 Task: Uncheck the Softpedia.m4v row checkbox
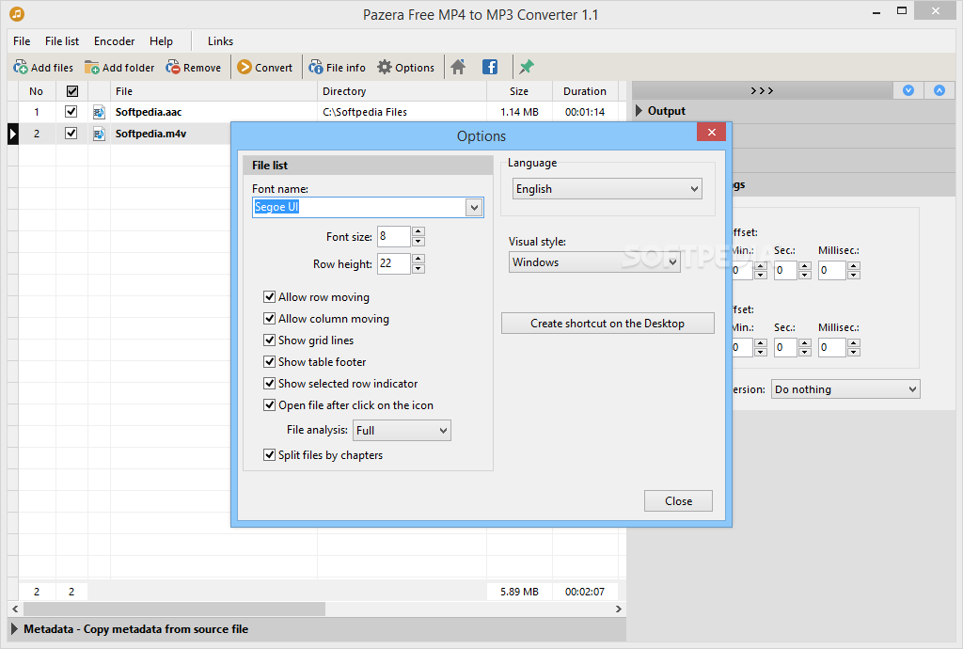coord(71,134)
